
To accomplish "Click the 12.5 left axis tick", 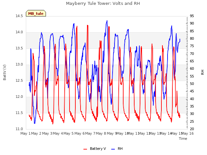I will [x=19, y=80].
